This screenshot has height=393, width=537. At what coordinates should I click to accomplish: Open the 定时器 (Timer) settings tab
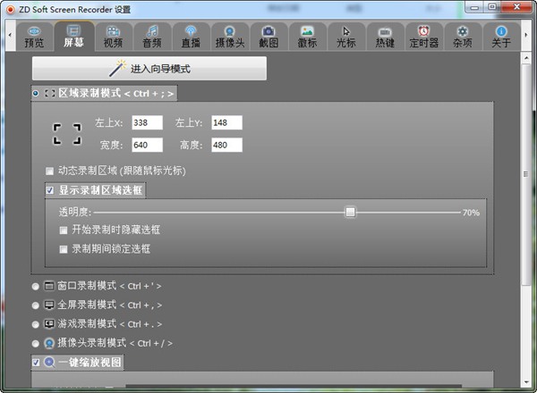pos(423,36)
